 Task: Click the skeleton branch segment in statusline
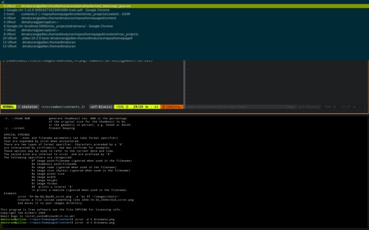(x=28, y=107)
